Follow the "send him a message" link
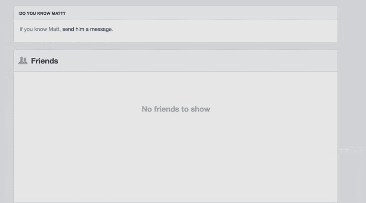 click(x=87, y=29)
